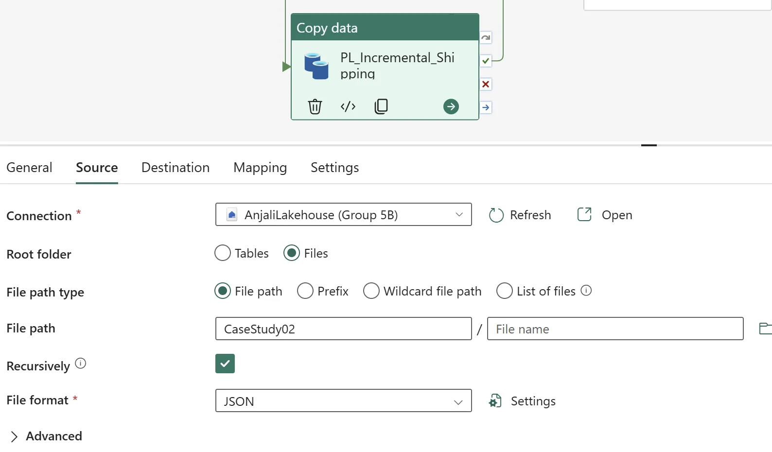Viewport: 772px width, 452px height.
Task: Open the File format Settings
Action: 522,401
